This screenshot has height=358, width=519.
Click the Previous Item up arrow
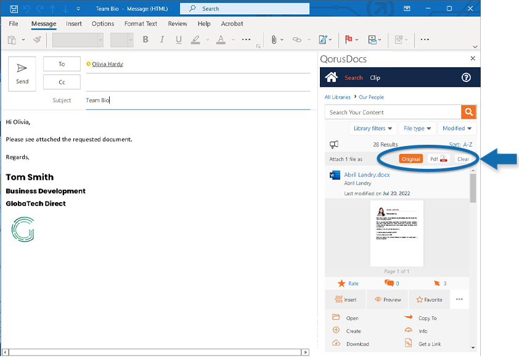click(x=52, y=9)
